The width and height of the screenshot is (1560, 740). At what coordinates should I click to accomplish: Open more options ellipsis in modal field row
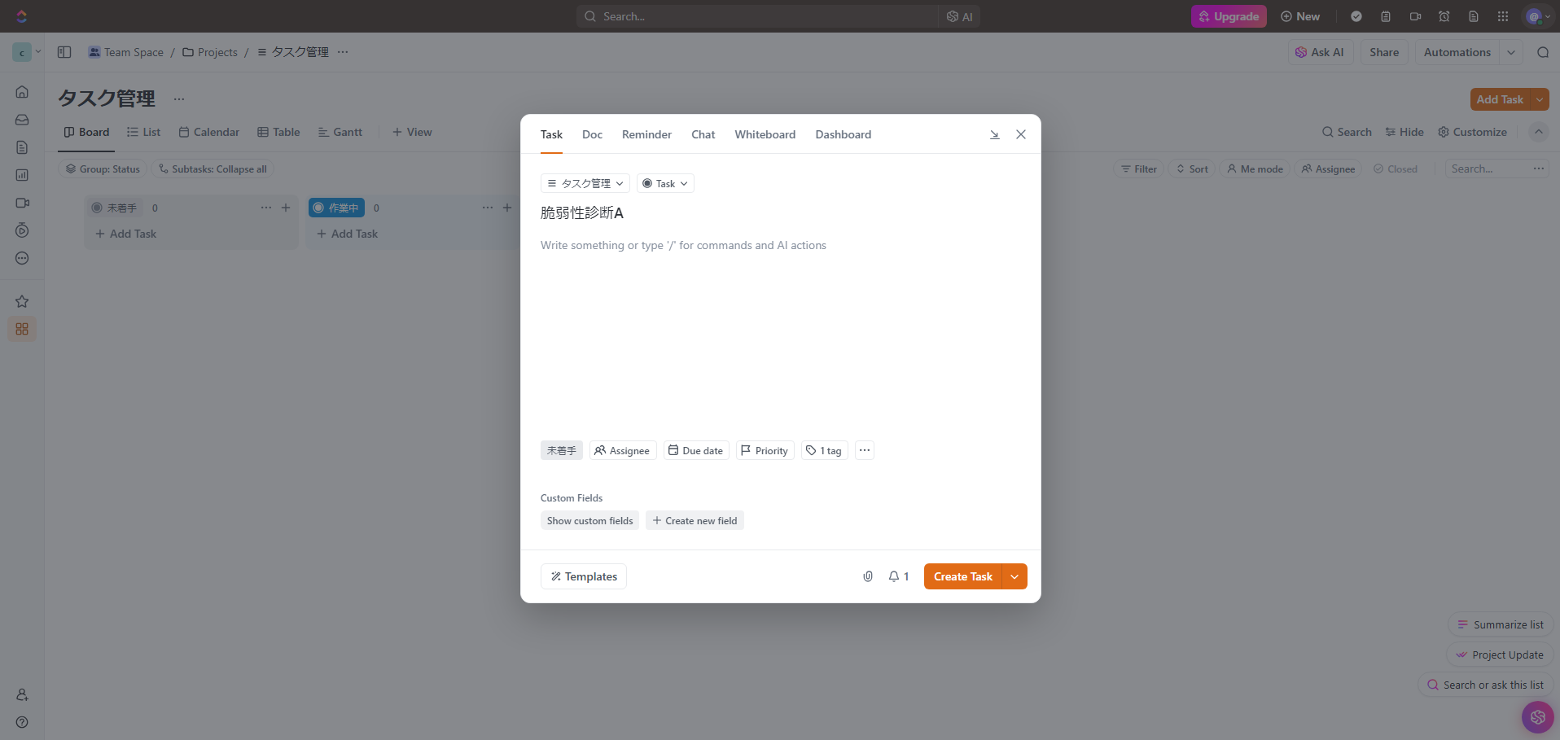(x=865, y=450)
